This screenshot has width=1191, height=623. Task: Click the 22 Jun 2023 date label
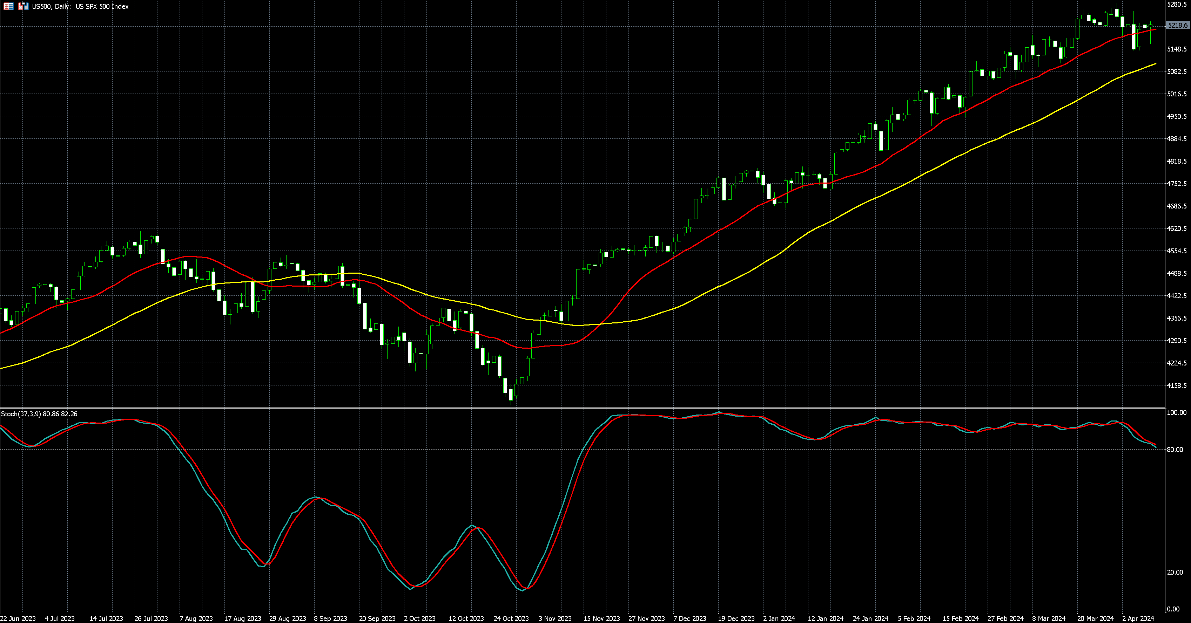pyautogui.click(x=18, y=618)
